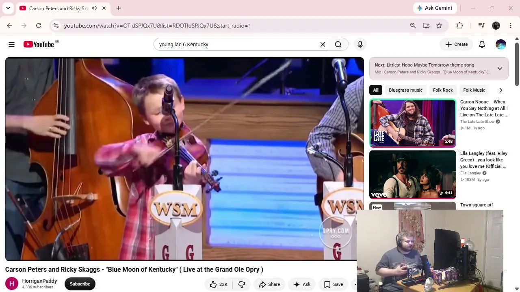
Task: Install or cast page icon in address bar
Action: pos(426,26)
